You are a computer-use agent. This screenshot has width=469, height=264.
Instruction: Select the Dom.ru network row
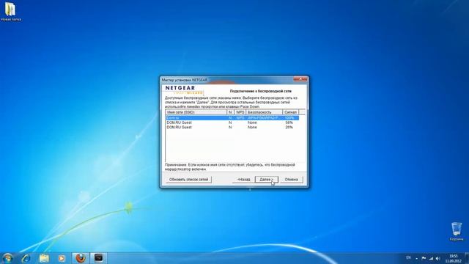pyautogui.click(x=232, y=118)
